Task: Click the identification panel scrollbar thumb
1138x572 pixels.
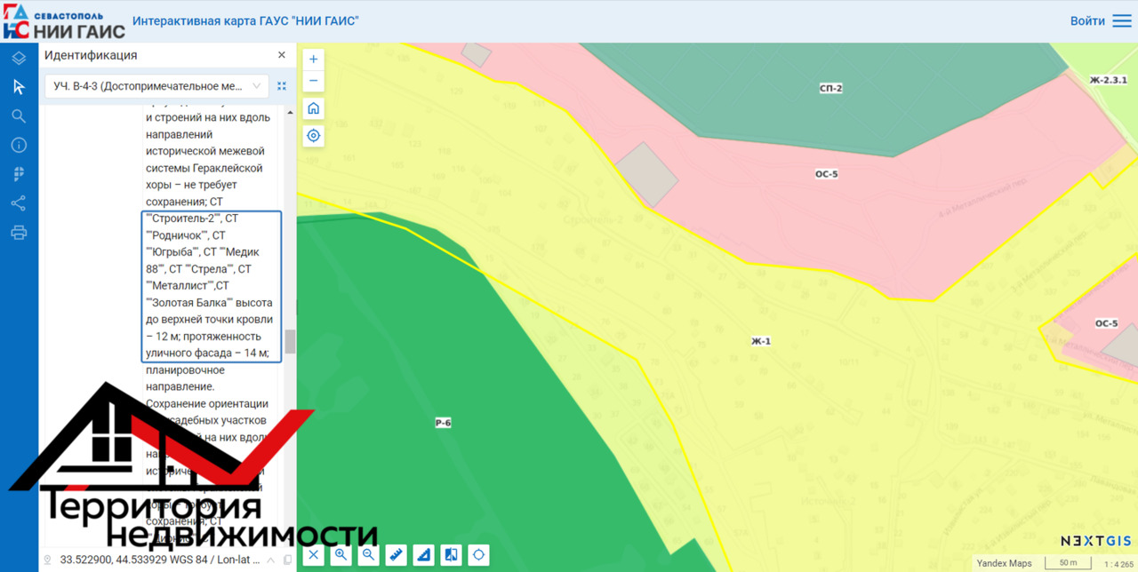Action: (x=290, y=342)
